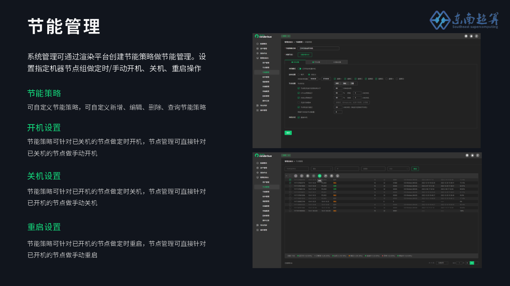The height and width of the screenshot is (286, 510).
Task: Click 导出列表 sidebar icon in policy editor screenshot
Action: (257, 105)
